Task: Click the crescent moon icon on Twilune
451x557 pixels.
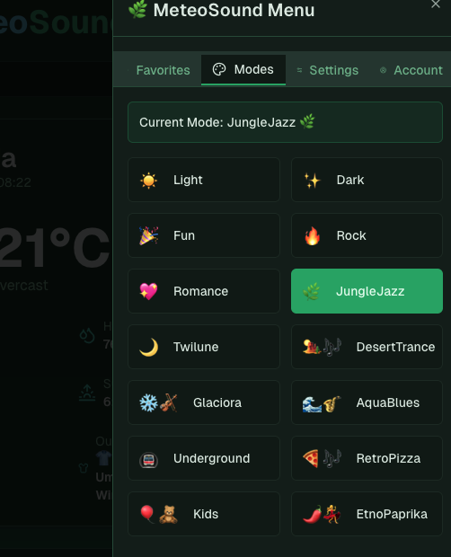Action: (149, 347)
